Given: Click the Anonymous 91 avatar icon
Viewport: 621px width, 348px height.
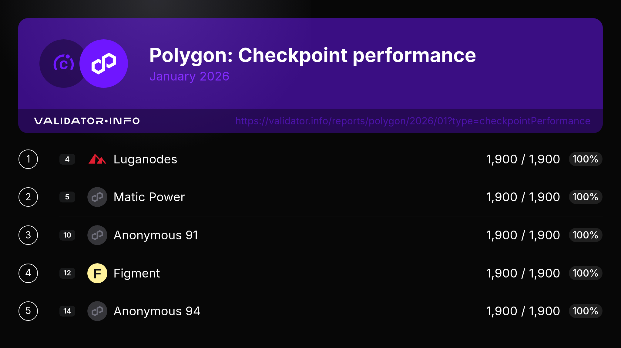Looking at the screenshot, I should [97, 235].
